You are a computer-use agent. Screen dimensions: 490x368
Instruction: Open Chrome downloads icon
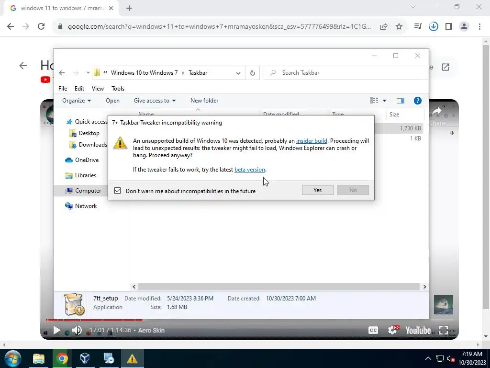pyautogui.click(x=434, y=27)
